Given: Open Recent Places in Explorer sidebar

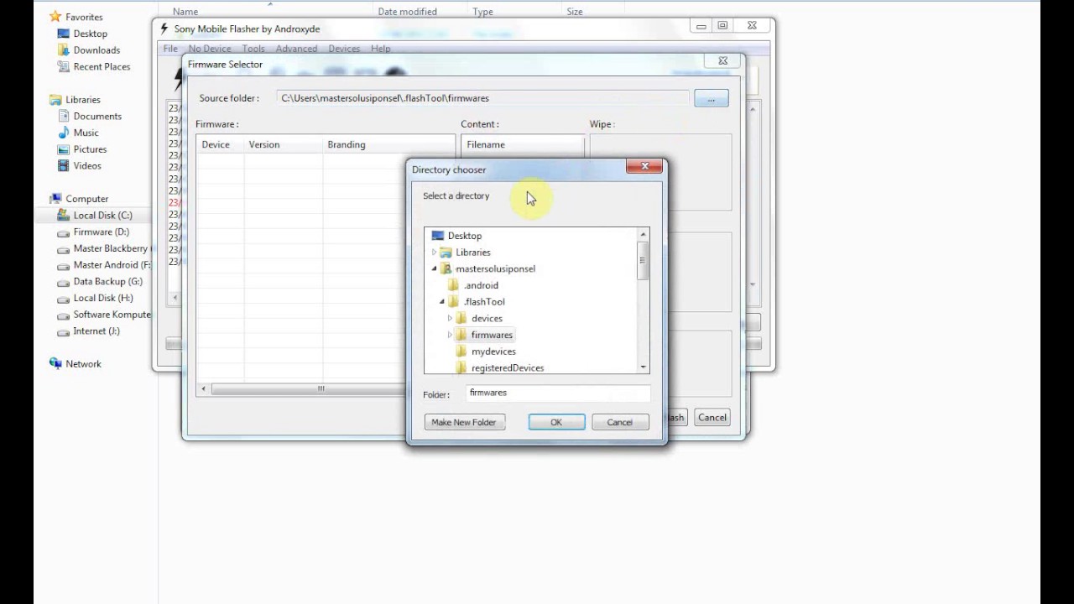Looking at the screenshot, I should click(x=102, y=66).
